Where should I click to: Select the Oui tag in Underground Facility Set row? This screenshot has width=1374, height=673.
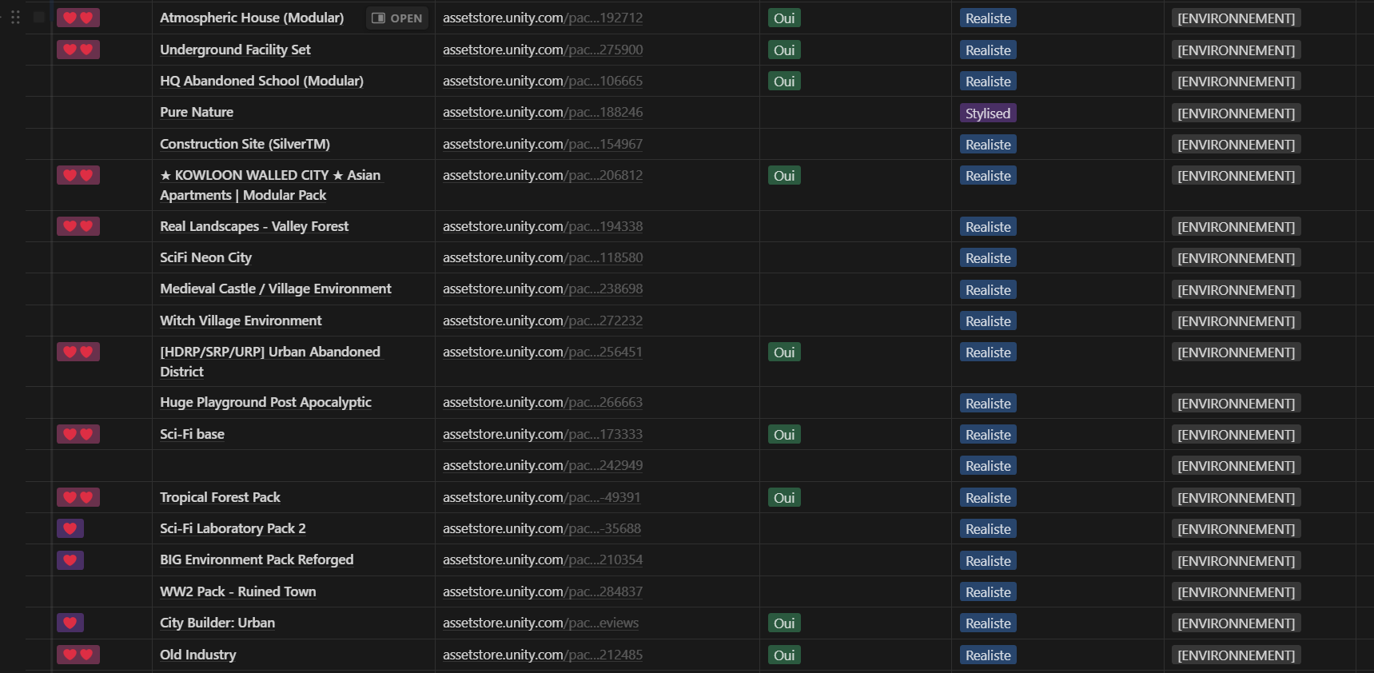784,50
